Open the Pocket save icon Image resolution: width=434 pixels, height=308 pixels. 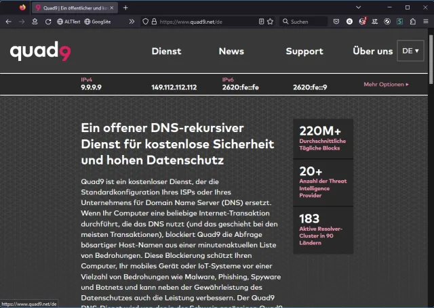[336, 22]
